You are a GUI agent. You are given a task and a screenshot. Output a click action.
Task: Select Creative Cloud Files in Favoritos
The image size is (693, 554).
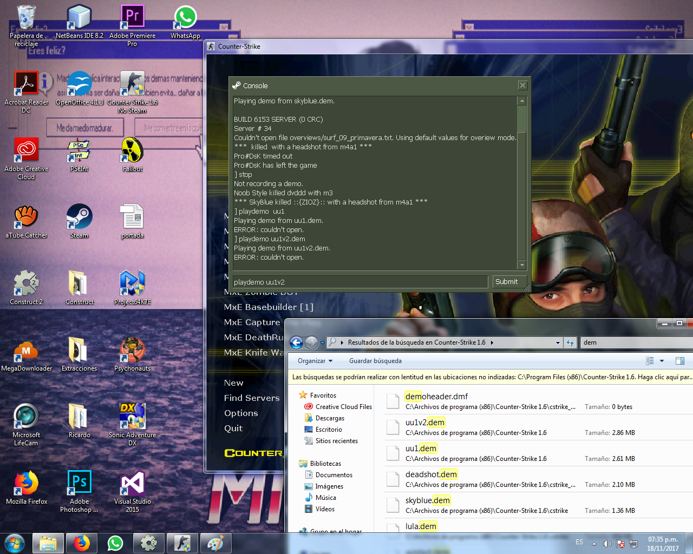[338, 407]
